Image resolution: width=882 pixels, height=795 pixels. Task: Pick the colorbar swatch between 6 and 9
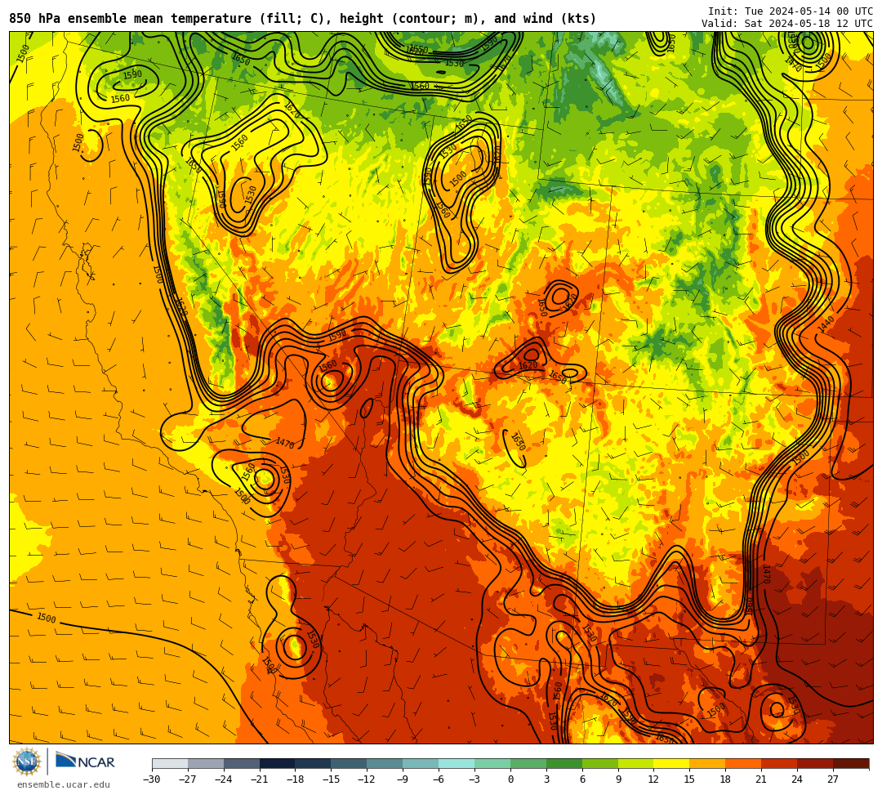pyautogui.click(x=600, y=763)
